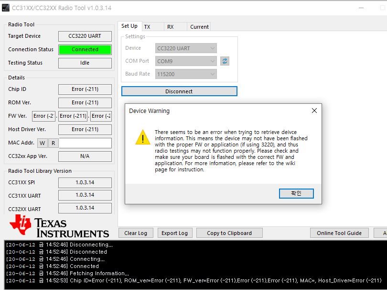Image resolution: width=387 pixels, height=290 pixels.
Task: Click the last FW Ver. error box
Action: 101,116
